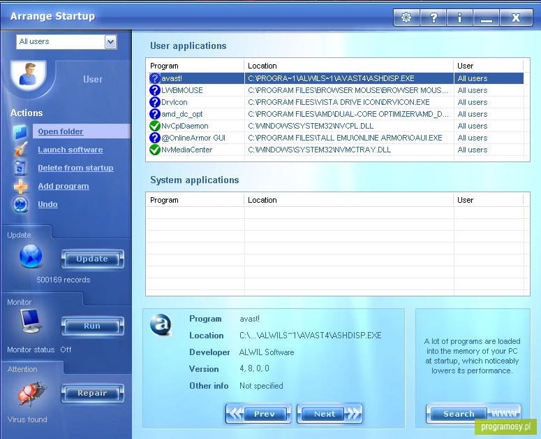The height and width of the screenshot is (439, 541).
Task: Click the Add program link
Action: click(64, 186)
